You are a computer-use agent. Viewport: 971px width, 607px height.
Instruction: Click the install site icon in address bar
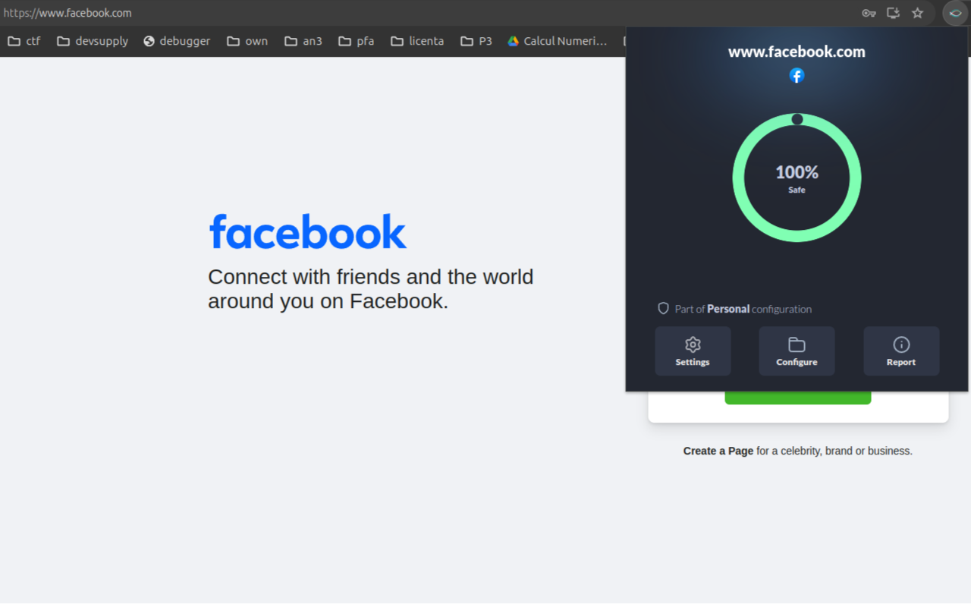pos(893,13)
